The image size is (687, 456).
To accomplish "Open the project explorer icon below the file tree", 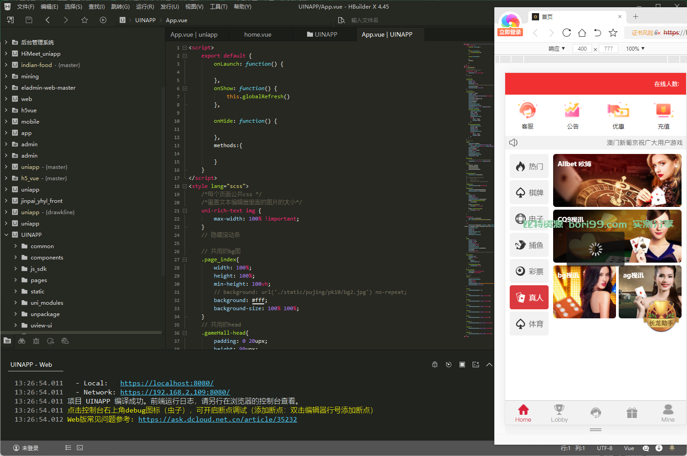I will [7, 341].
